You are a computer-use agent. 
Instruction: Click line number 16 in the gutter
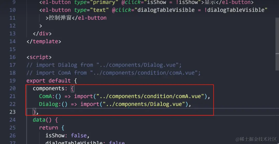click(x=12, y=57)
